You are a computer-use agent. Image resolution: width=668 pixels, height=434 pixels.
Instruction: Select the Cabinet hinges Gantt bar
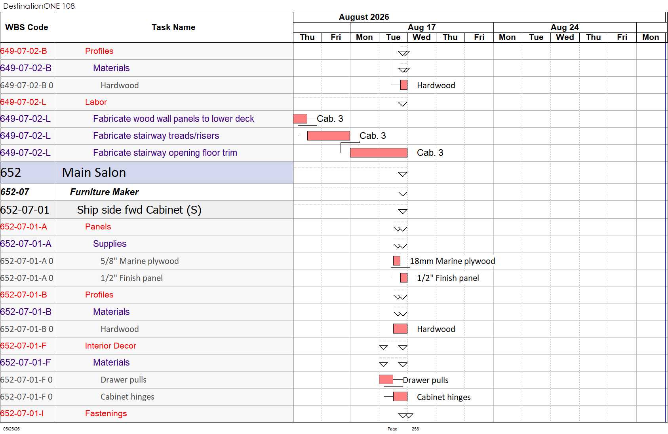(x=400, y=396)
